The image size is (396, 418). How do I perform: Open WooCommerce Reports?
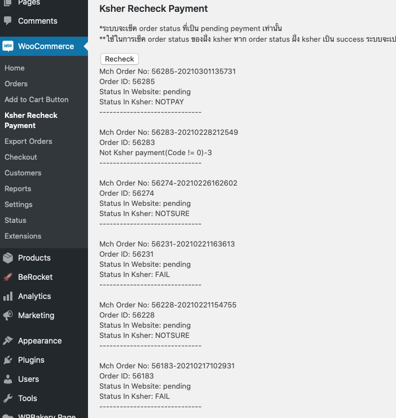(x=18, y=189)
